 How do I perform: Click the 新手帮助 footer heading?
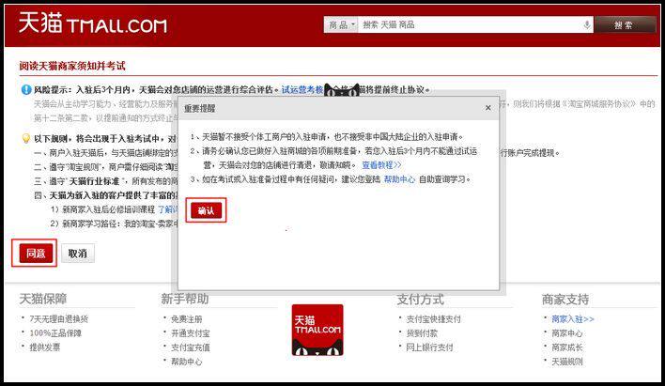(x=185, y=299)
